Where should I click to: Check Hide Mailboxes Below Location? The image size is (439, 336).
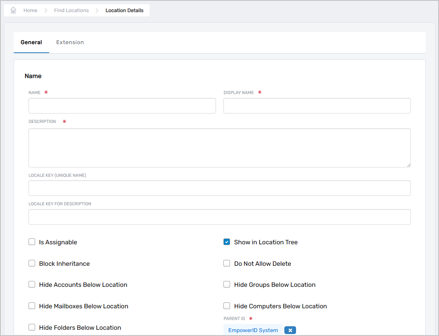32,306
